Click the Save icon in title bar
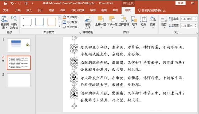Viewport: 199px width, 114px height. 6,3
